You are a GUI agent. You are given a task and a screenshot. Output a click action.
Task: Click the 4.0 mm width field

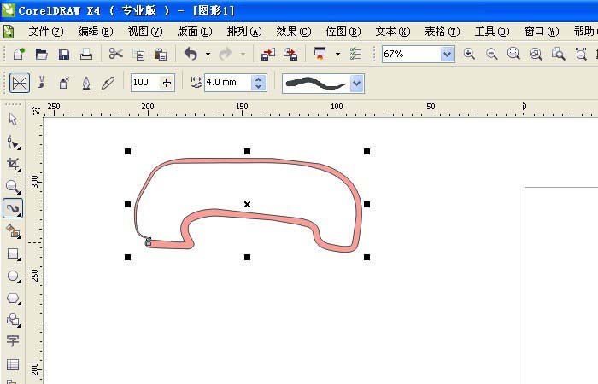(226, 83)
